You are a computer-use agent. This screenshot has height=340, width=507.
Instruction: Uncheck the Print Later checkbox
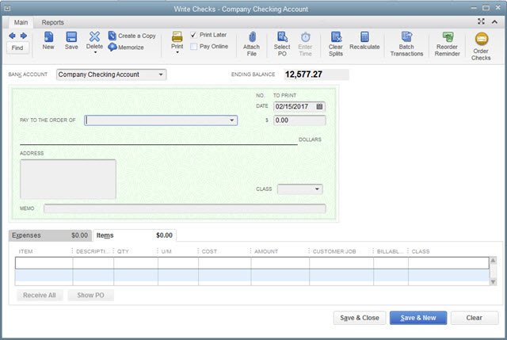pos(194,35)
